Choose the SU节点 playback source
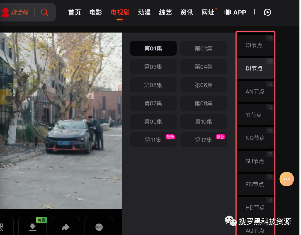 pos(255,161)
